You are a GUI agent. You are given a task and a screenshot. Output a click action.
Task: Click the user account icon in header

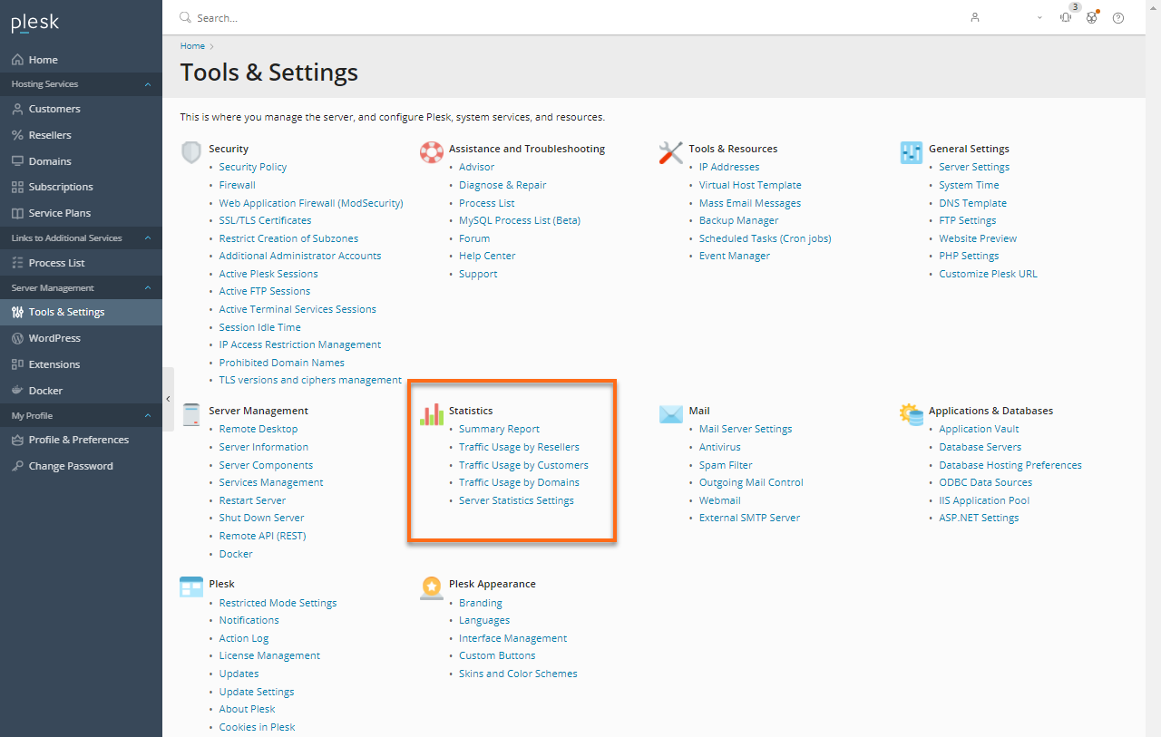(x=974, y=17)
